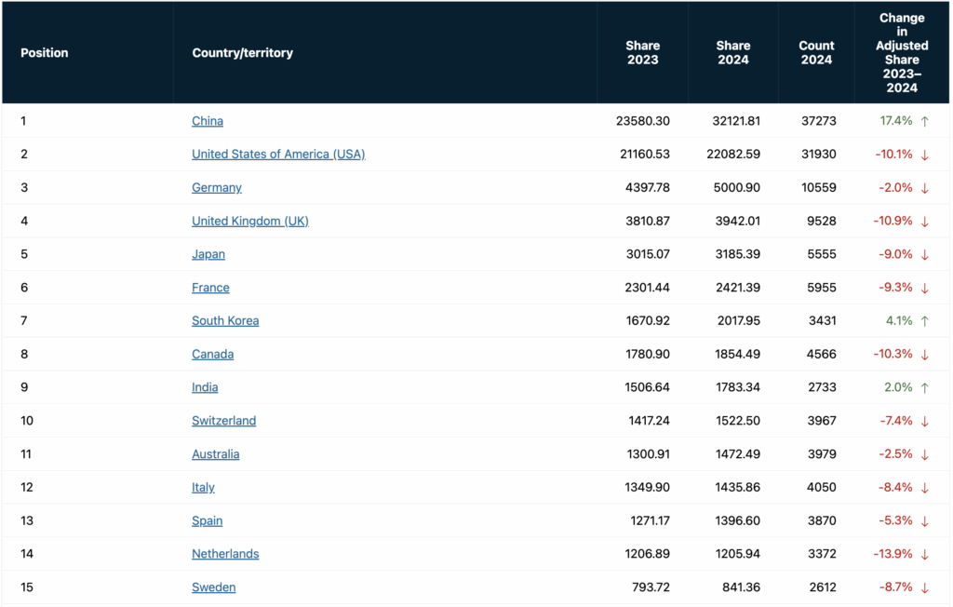
Task: Open the Netherlands link
Action: pos(225,554)
